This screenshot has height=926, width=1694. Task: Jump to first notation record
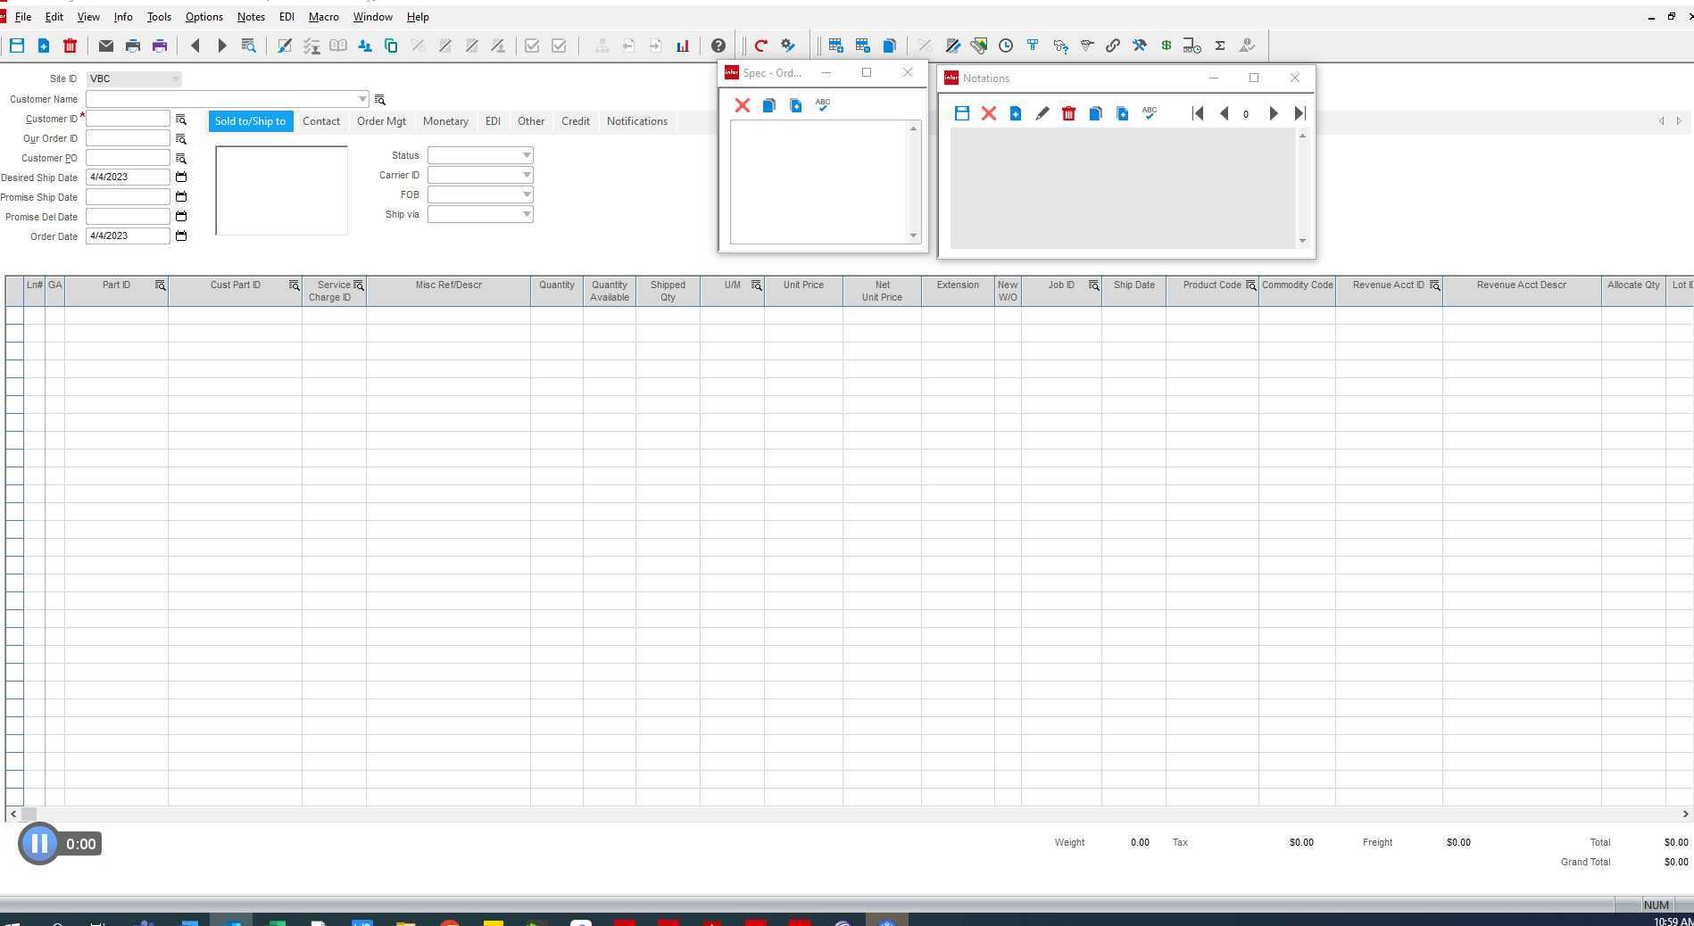(x=1198, y=113)
